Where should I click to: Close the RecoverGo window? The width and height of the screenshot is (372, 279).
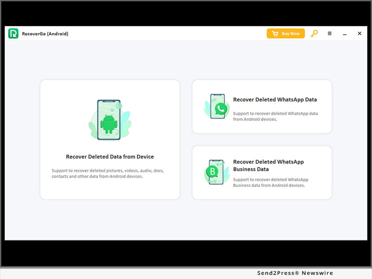pos(359,33)
